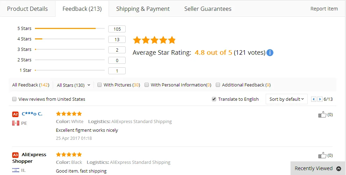Switch to the Product Details tab
The image size is (346, 175).
pyautogui.click(x=27, y=9)
